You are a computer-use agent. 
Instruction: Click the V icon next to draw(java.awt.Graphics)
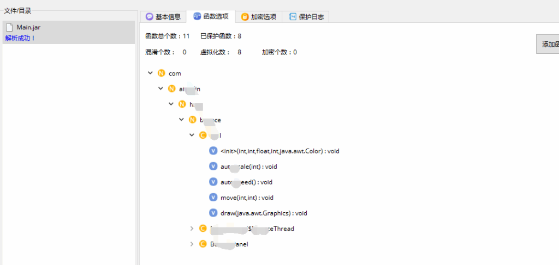point(213,213)
